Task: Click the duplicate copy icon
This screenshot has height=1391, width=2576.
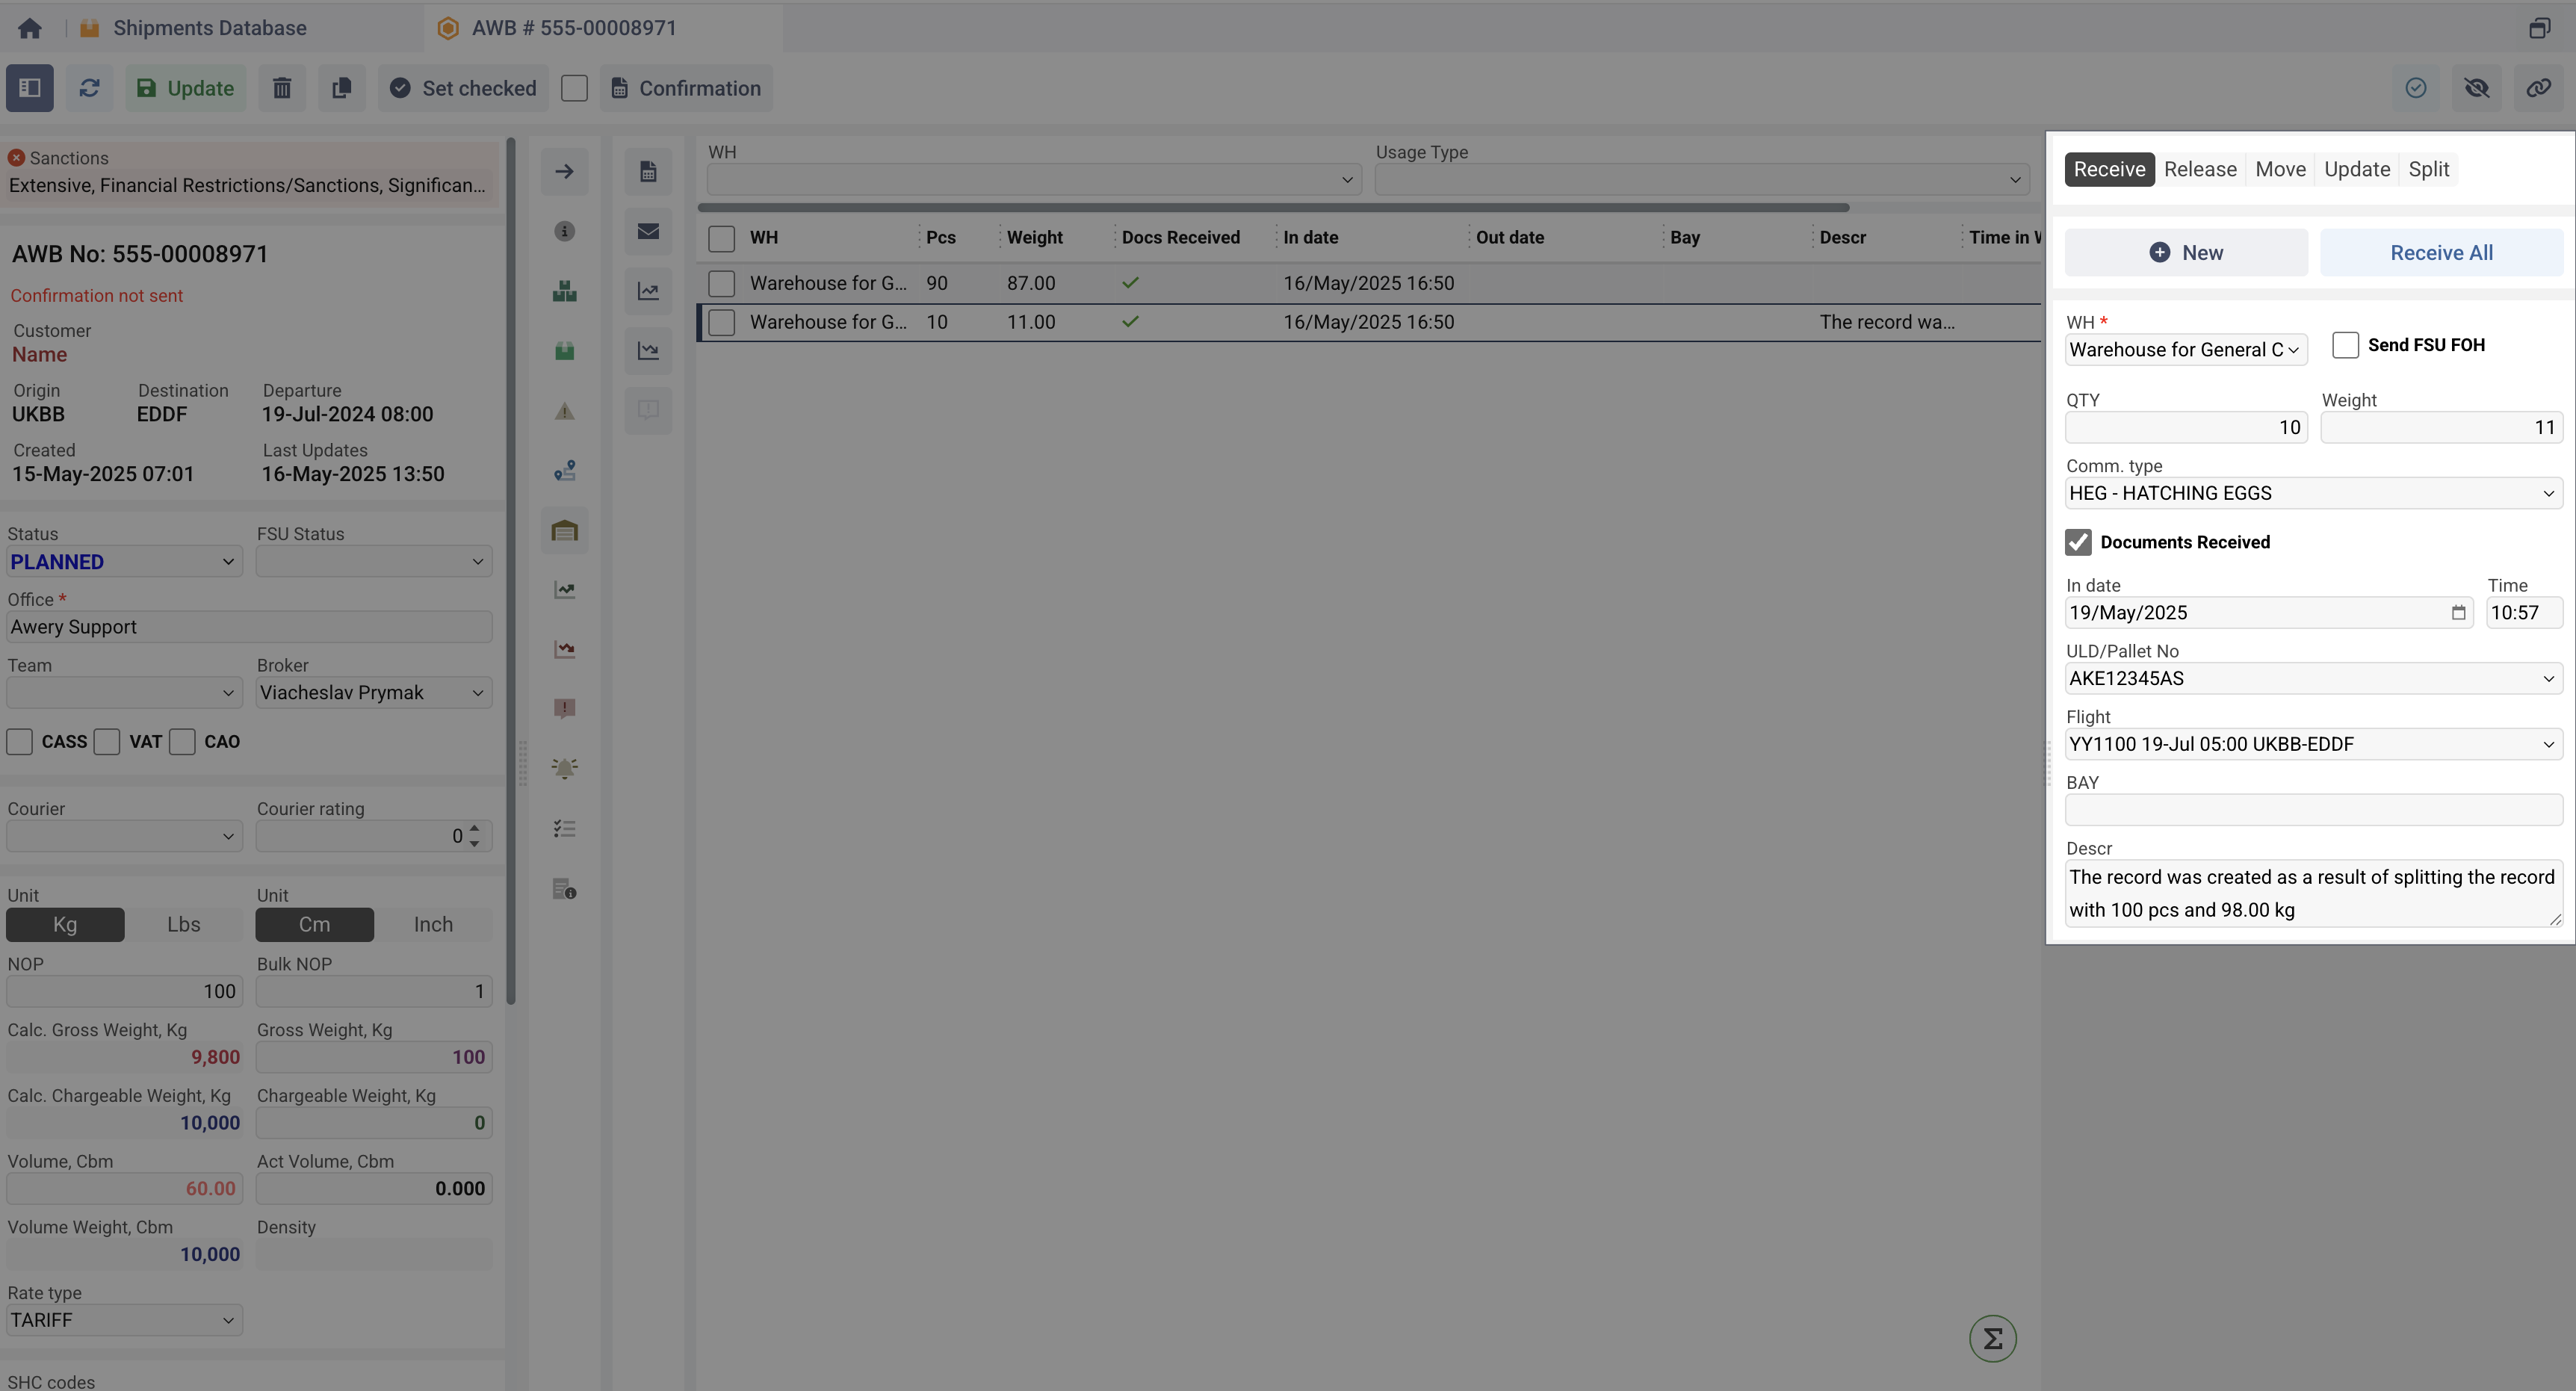Action: coord(341,88)
